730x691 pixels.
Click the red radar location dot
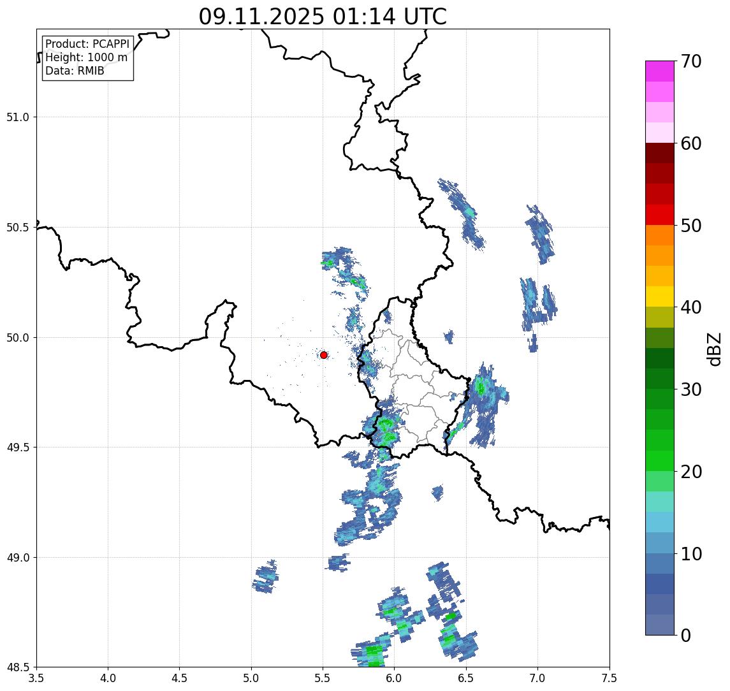pyautogui.click(x=324, y=355)
